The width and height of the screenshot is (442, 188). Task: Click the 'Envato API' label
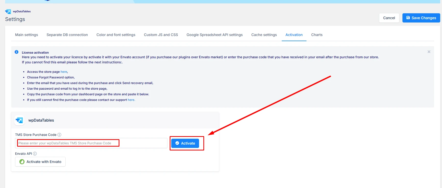tap(23, 154)
